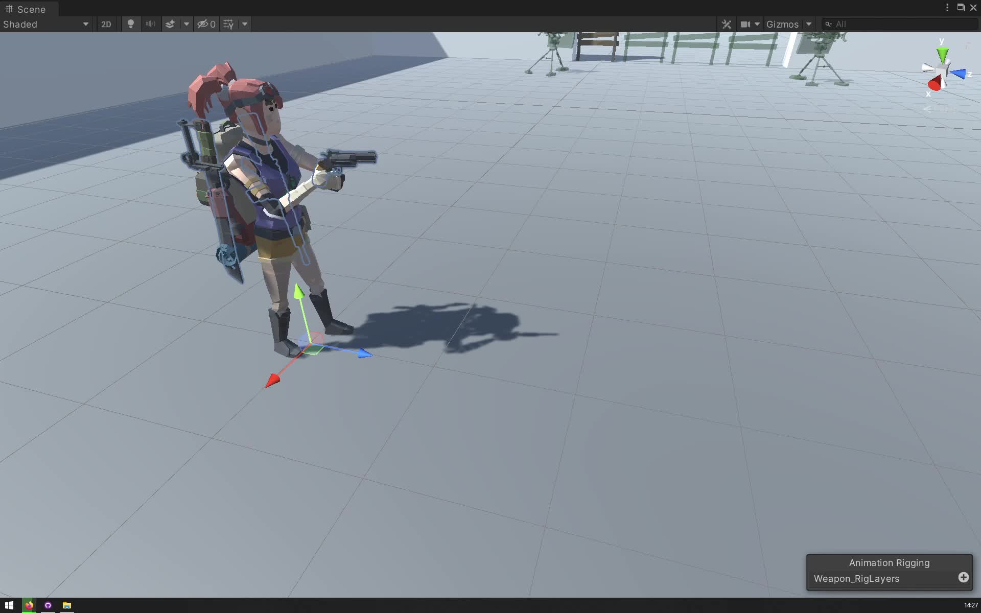Screen dimensions: 981x613
Task: Toggle scene audio on
Action: [150, 24]
